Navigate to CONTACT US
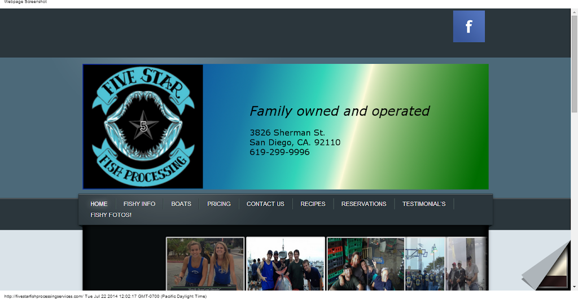Viewport: 578px width, 299px height. (265, 204)
